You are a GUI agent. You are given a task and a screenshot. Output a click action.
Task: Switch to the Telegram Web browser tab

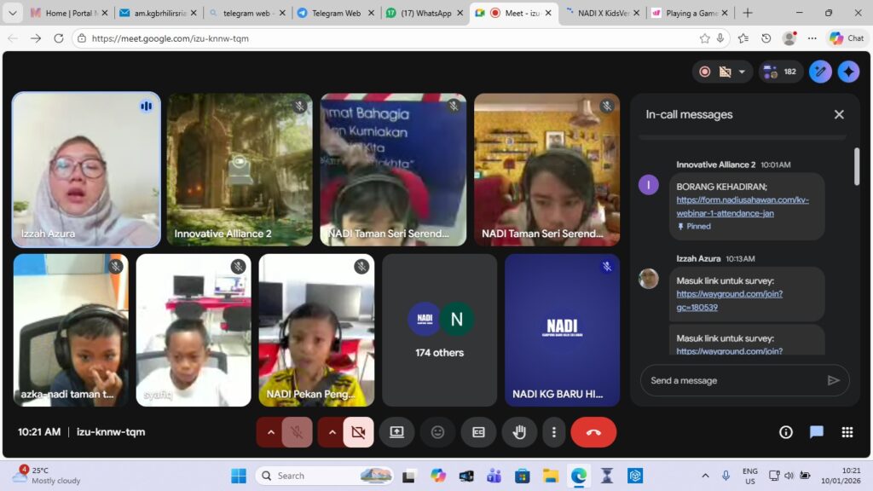[x=335, y=13]
